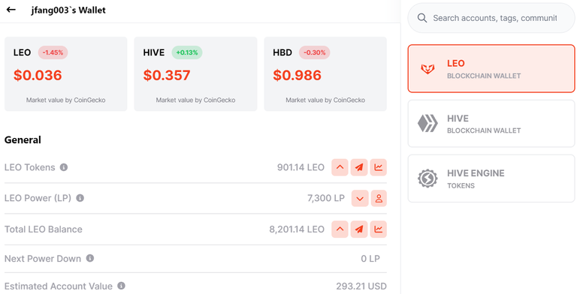Show info for LEO Tokens

[x=64, y=167]
